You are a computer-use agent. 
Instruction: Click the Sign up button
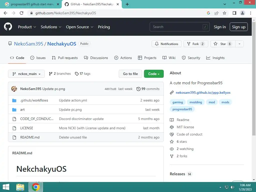tap(239, 27)
